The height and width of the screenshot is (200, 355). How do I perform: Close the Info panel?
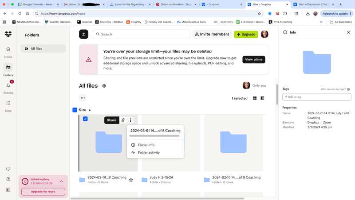[348, 32]
